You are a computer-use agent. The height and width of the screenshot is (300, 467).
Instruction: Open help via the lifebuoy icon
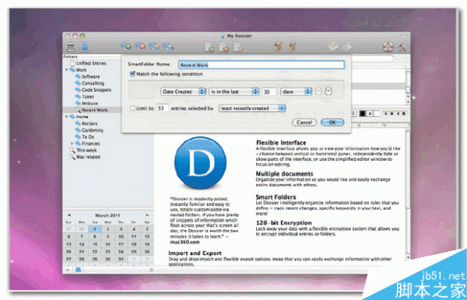(388, 47)
